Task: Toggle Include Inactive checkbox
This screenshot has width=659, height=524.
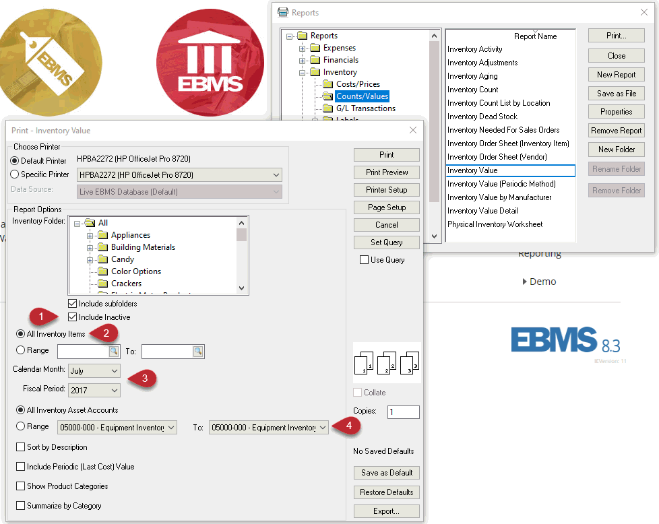Action: coord(72,317)
